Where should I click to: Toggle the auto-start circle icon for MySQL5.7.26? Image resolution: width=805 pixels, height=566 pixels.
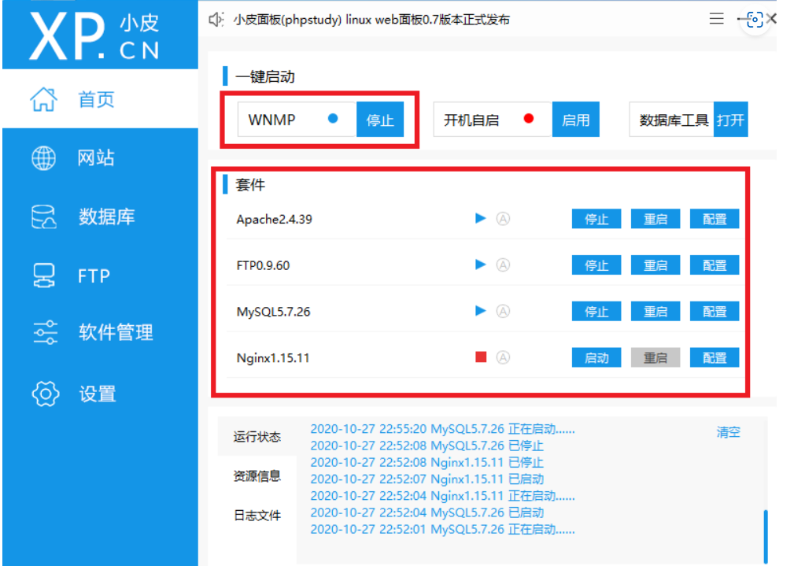pyautogui.click(x=504, y=311)
